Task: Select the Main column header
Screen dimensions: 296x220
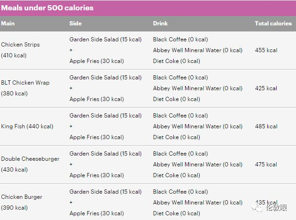Action: coord(8,24)
